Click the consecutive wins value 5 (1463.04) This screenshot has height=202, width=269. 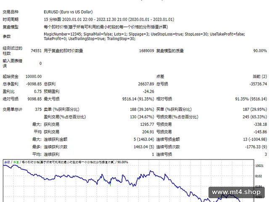tap(144, 139)
